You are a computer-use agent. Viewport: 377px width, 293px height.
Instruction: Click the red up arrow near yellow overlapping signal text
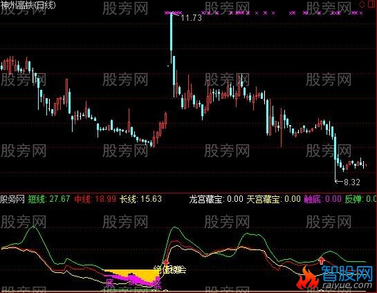click(166, 263)
